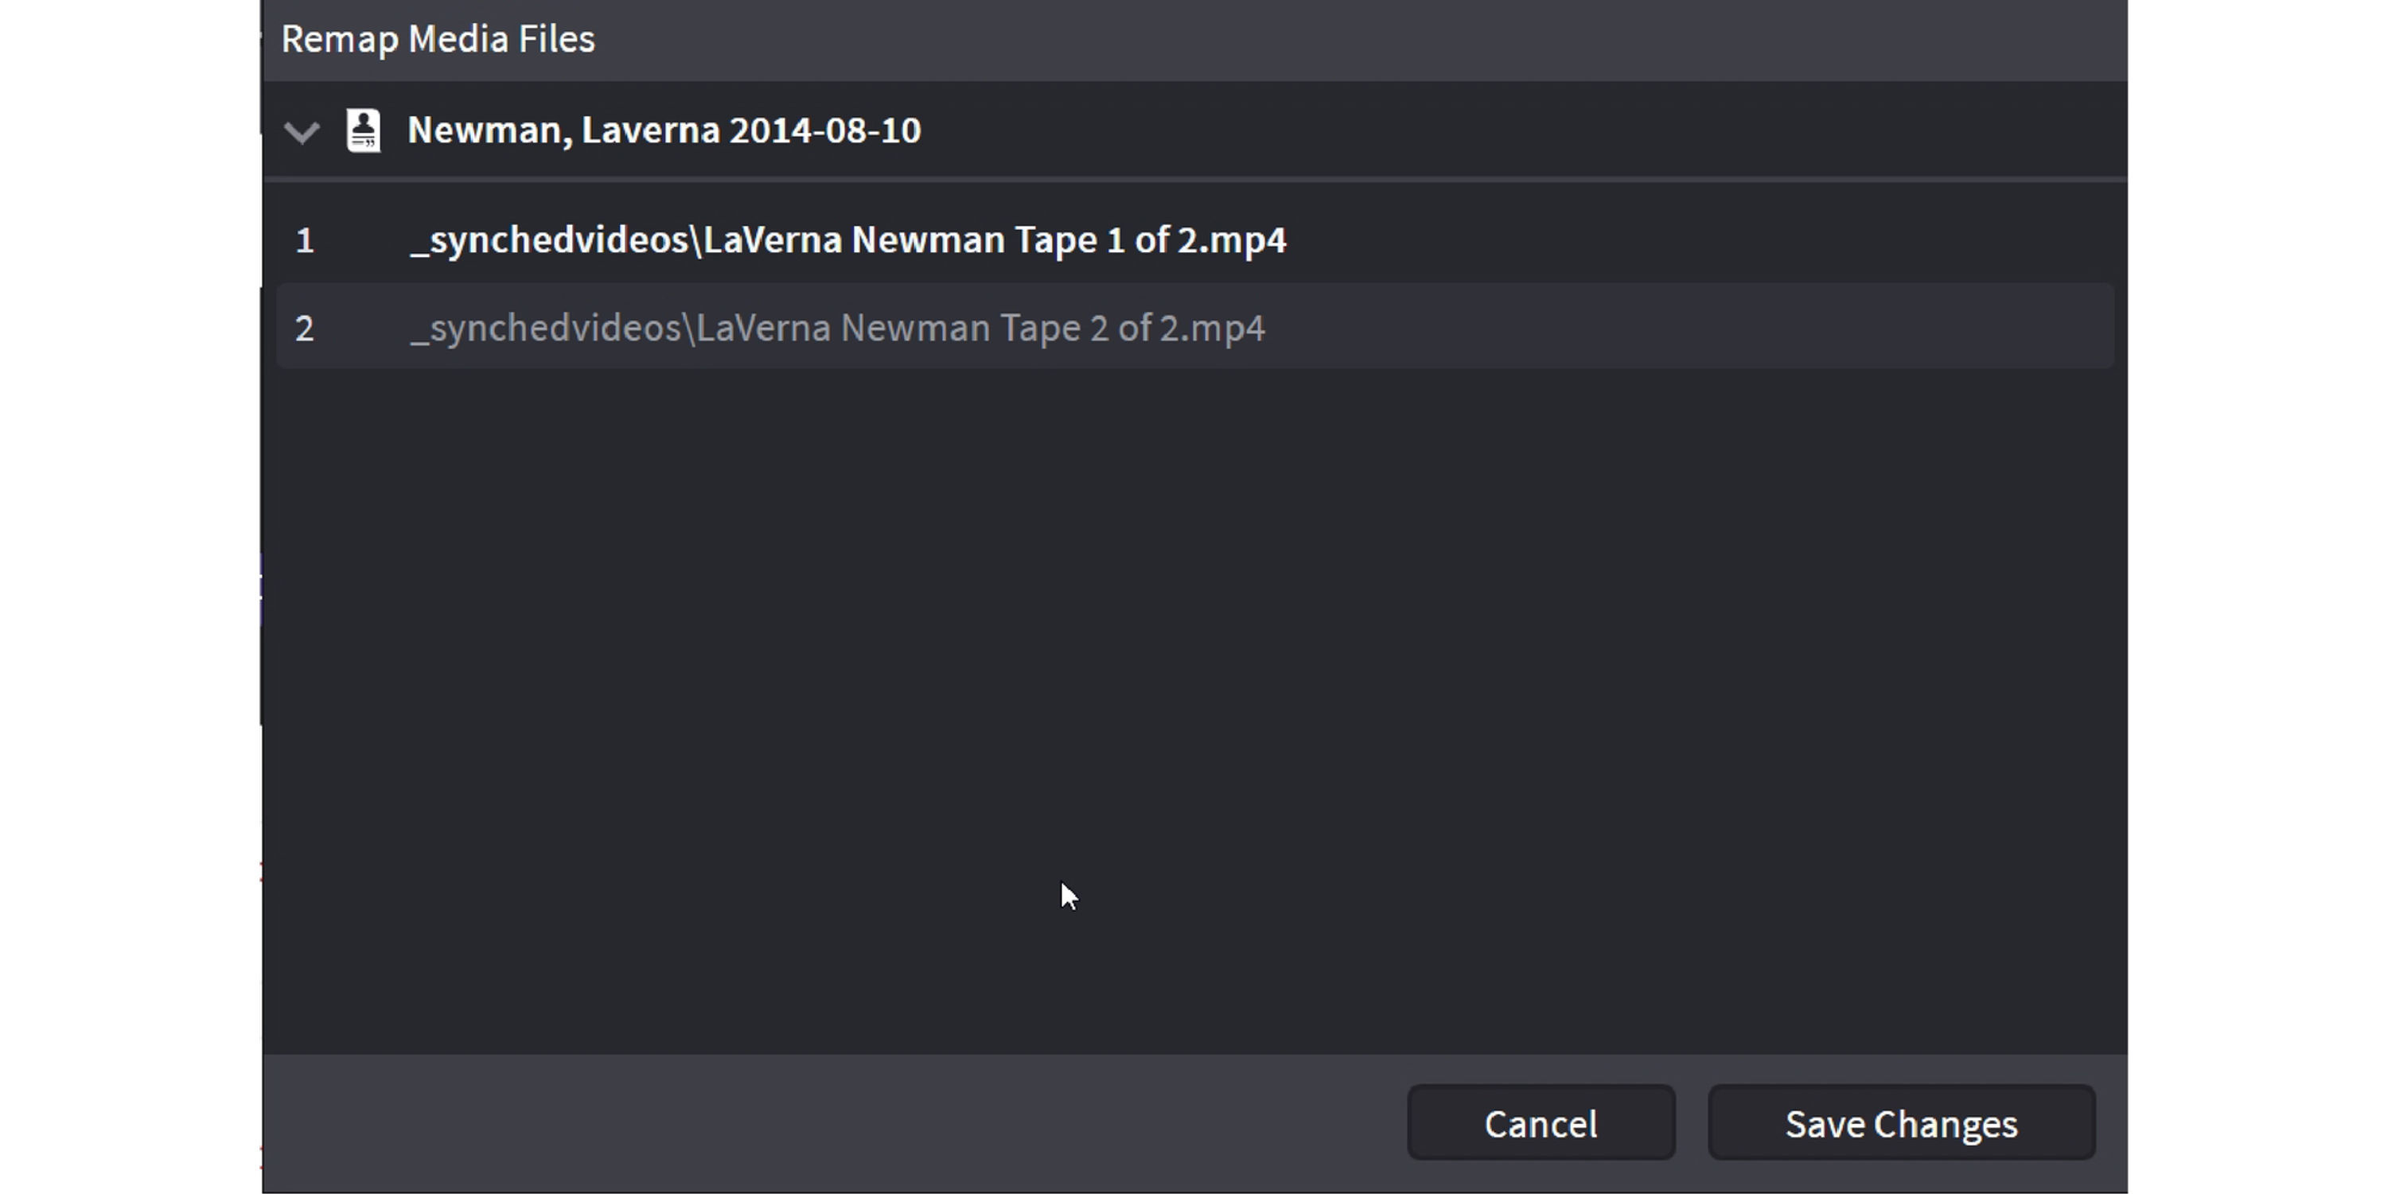Click row number 2 in media list
Viewport: 2388px width, 1194px height.
(305, 329)
